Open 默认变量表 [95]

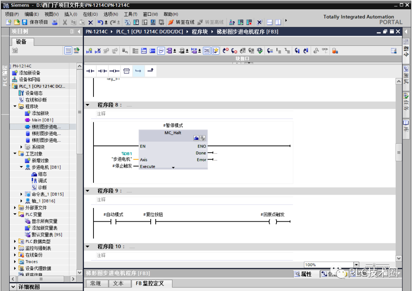(47, 235)
